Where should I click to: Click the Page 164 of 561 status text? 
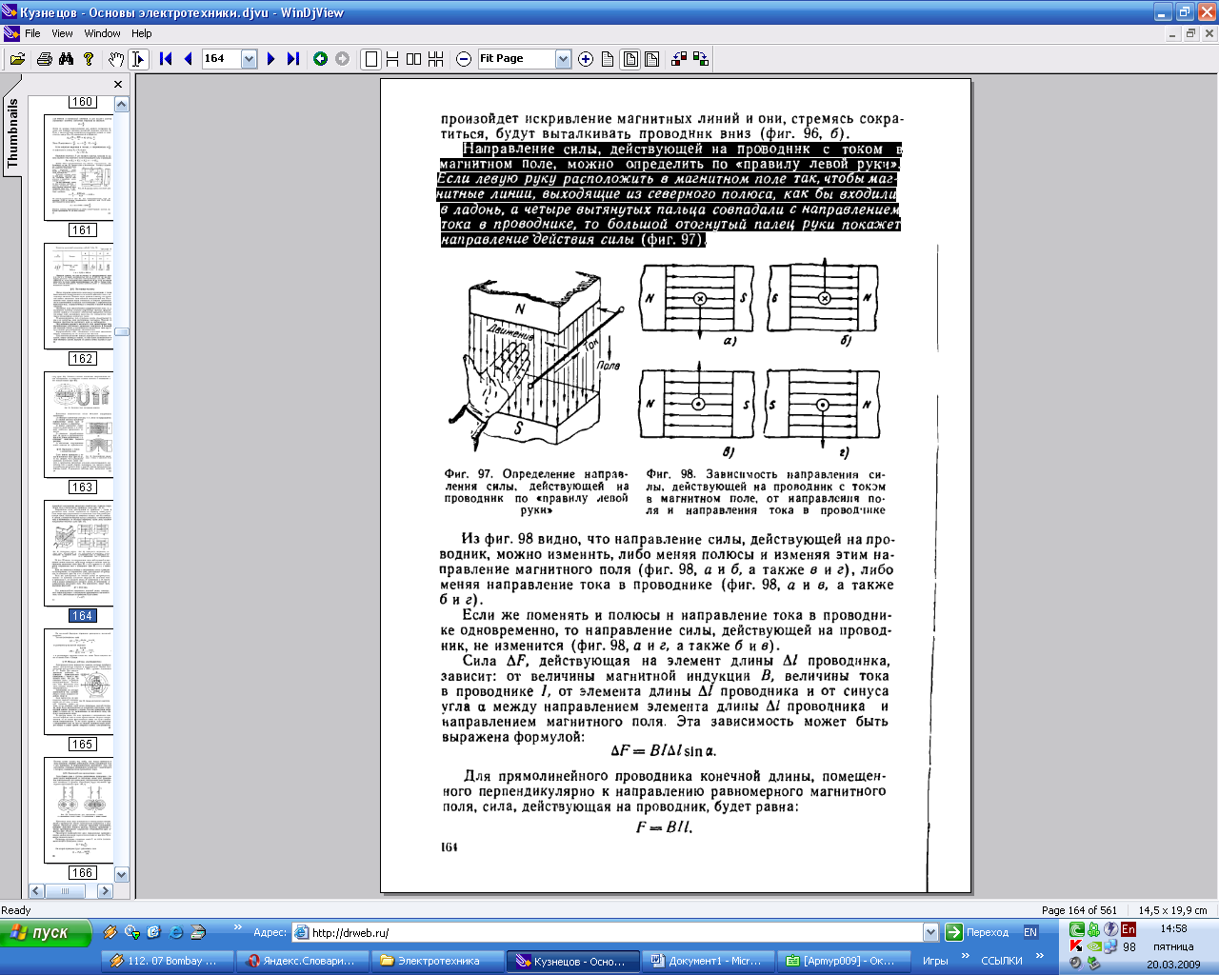coord(1079,910)
